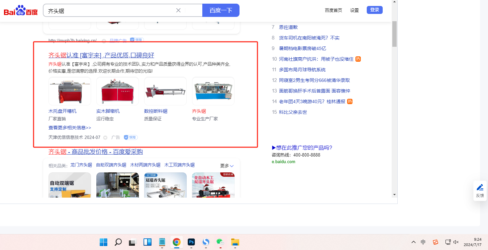Toggle the 中 Chinese input mode indicator
The width and height of the screenshot is (488, 250).
423,242
